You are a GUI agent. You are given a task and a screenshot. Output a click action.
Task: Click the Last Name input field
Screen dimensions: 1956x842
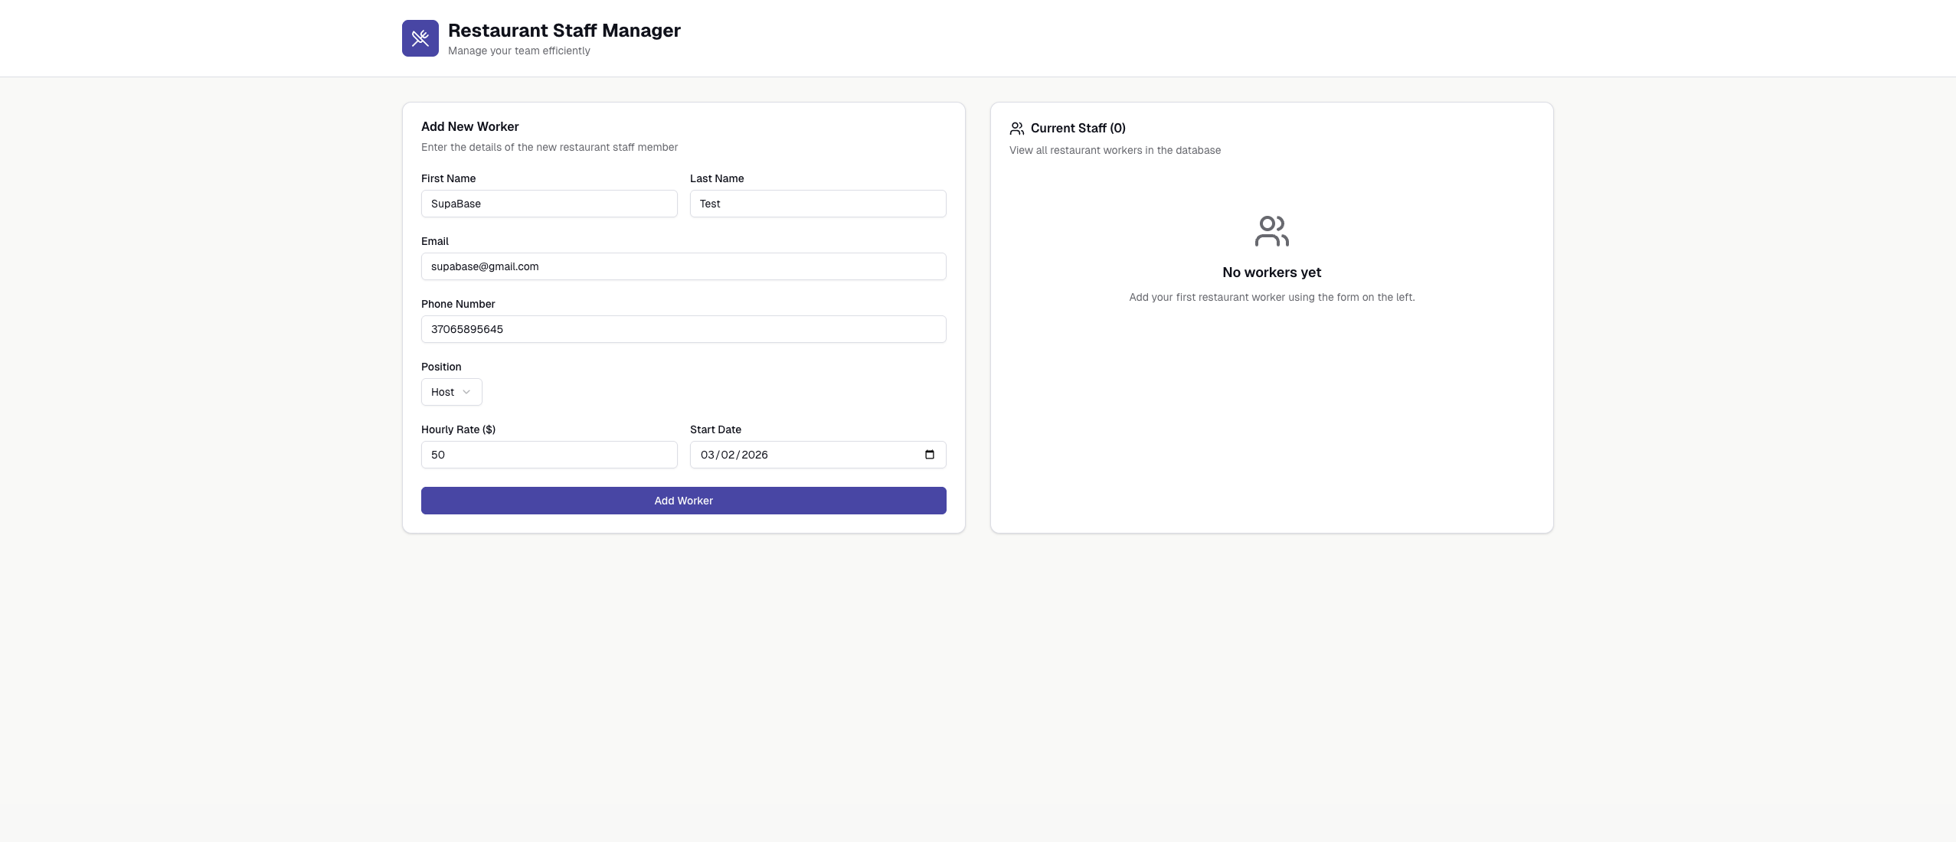pos(817,204)
